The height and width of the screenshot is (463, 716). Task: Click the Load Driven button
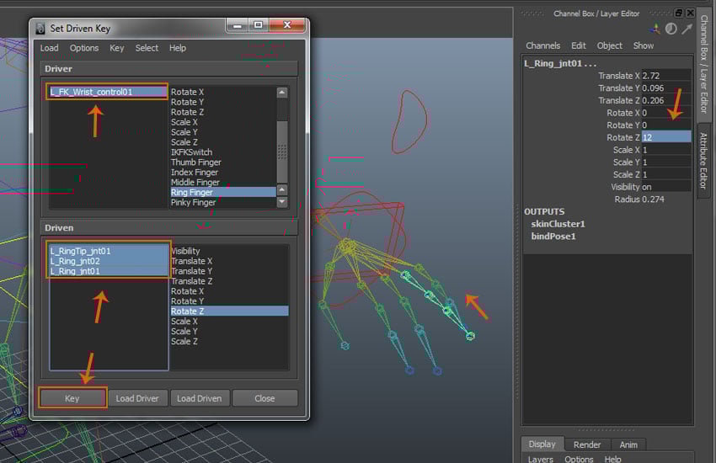pos(199,398)
